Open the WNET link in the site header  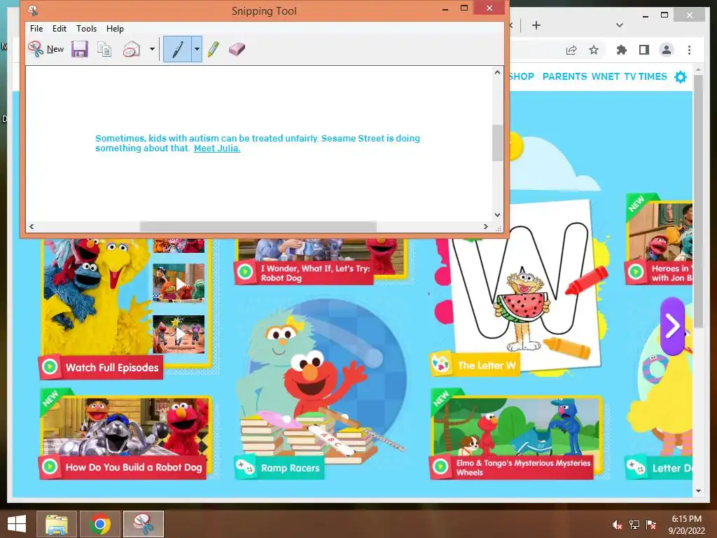pos(606,76)
